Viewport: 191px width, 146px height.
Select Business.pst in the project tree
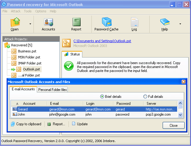pos(27,51)
